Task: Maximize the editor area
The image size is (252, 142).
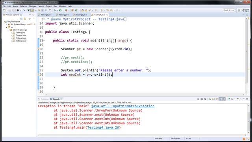Action: pyautogui.click(x=247, y=15)
